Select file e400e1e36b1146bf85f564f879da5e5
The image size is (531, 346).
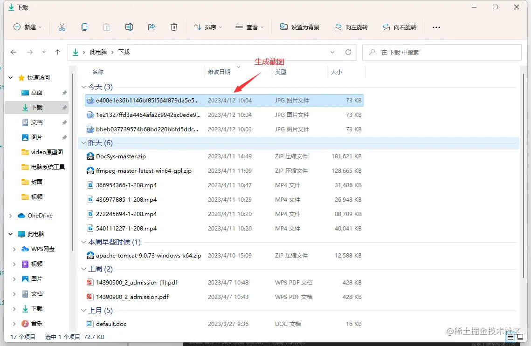[x=224, y=101]
